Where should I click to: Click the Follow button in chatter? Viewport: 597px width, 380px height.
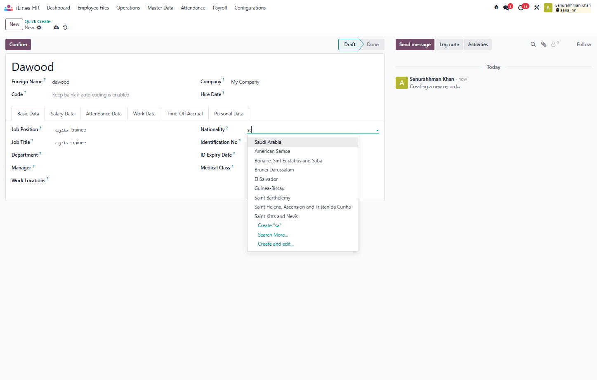click(584, 45)
